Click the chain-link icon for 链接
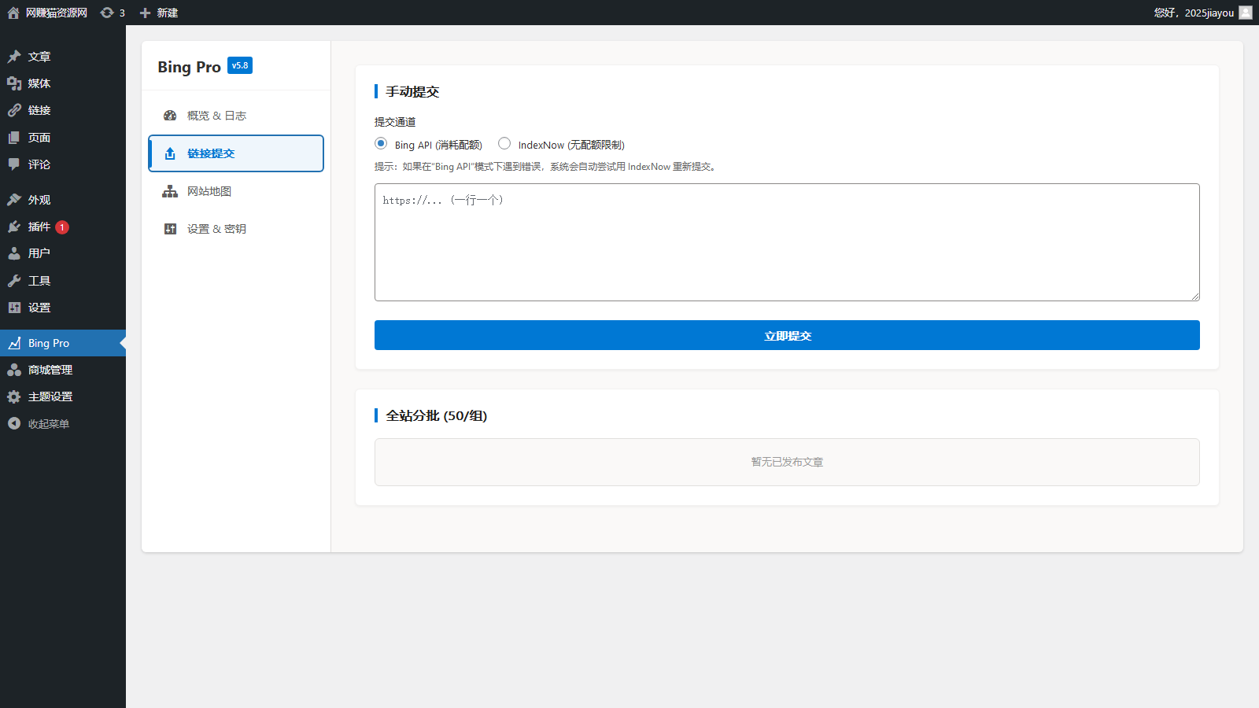1259x708 pixels. click(14, 110)
